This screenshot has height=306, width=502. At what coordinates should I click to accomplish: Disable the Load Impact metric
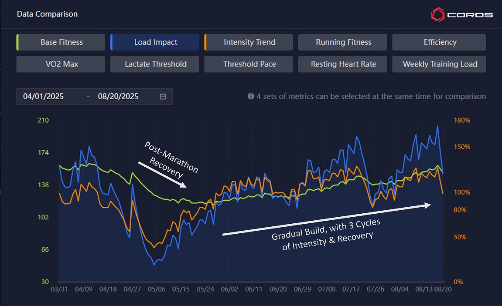coord(155,42)
